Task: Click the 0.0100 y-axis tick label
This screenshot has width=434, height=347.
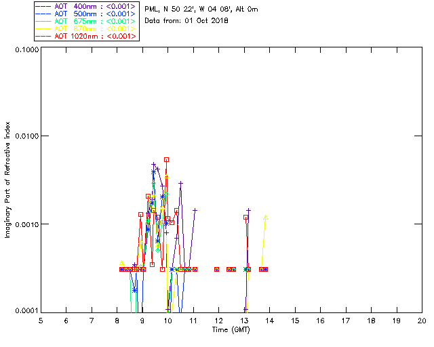Action: pyautogui.click(x=24, y=137)
